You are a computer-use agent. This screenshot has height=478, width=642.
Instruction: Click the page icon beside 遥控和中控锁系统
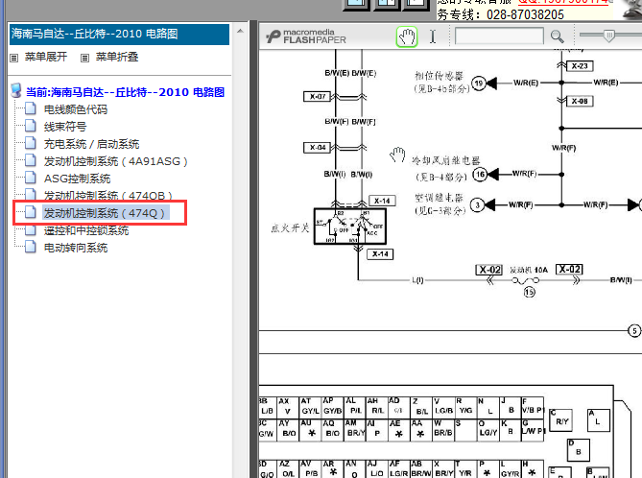pyautogui.click(x=31, y=229)
